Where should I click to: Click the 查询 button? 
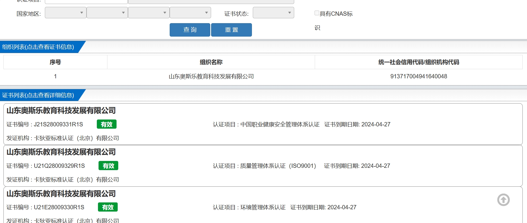pyautogui.click(x=190, y=30)
